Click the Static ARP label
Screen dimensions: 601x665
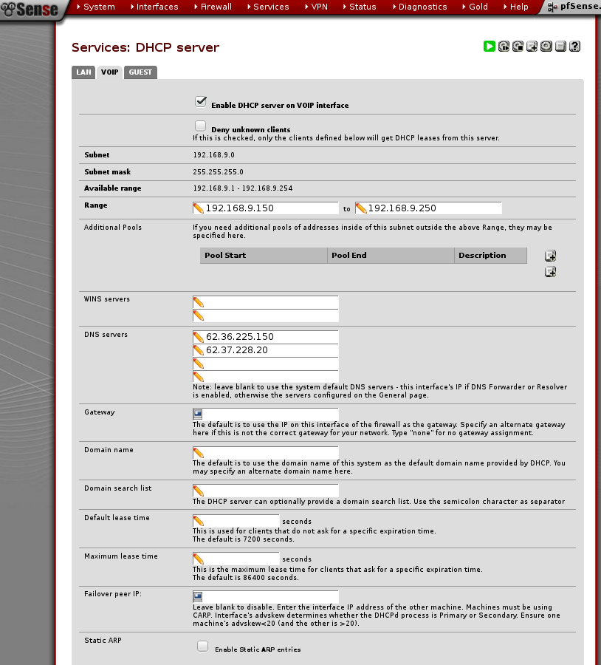click(103, 641)
